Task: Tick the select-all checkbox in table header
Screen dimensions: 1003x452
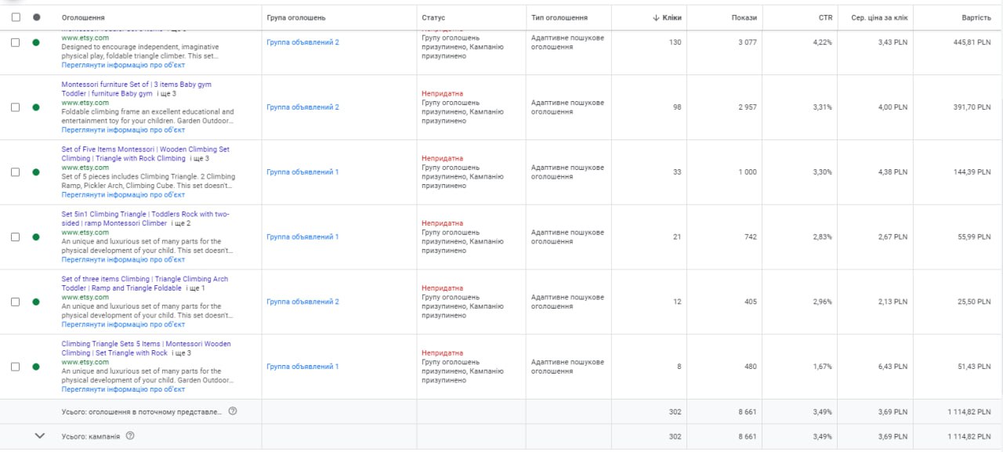Action: tap(16, 17)
